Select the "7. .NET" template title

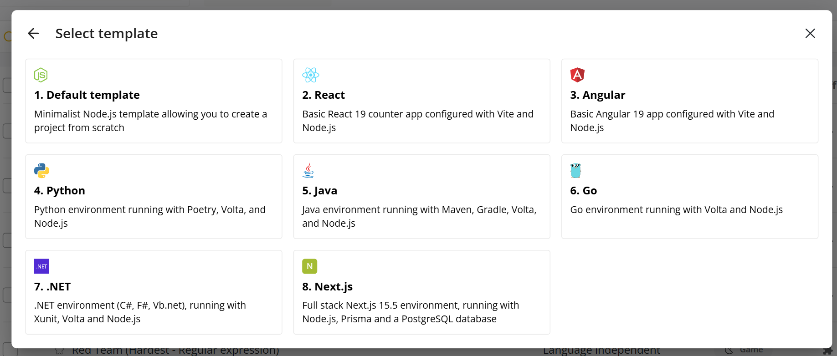[52, 287]
